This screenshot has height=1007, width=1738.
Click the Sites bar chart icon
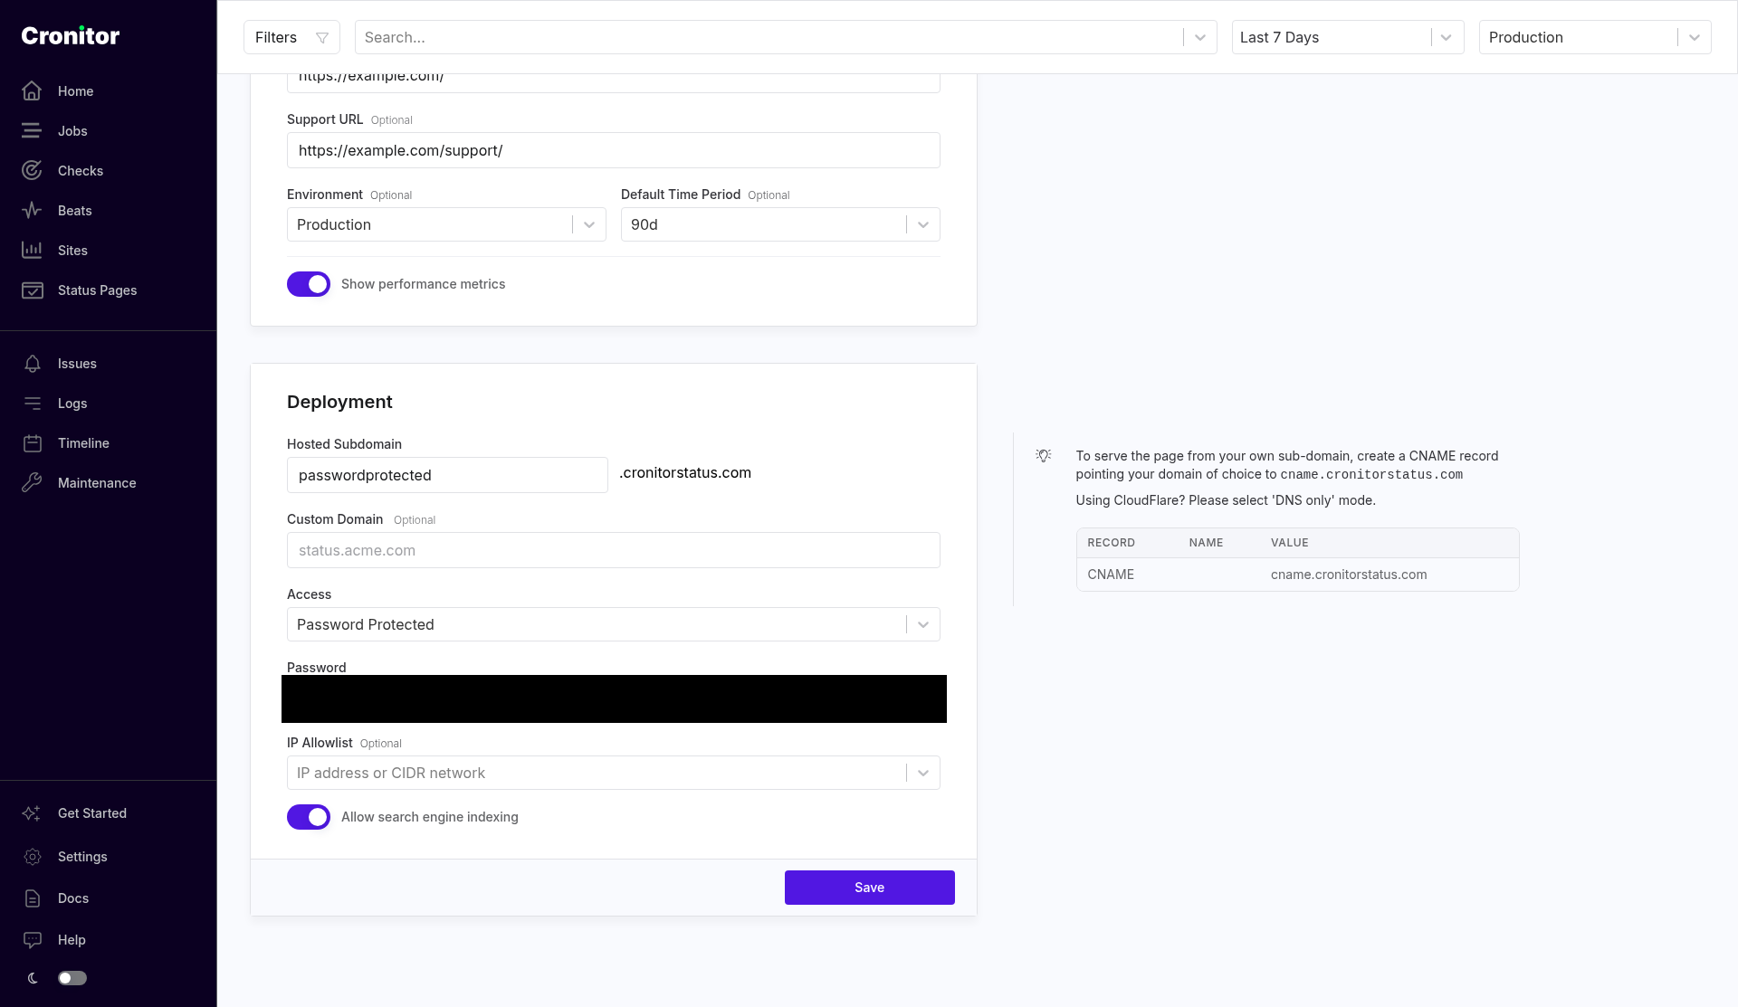tap(32, 251)
